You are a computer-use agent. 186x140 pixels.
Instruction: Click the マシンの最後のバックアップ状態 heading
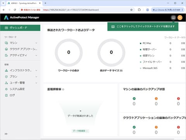[144, 89]
